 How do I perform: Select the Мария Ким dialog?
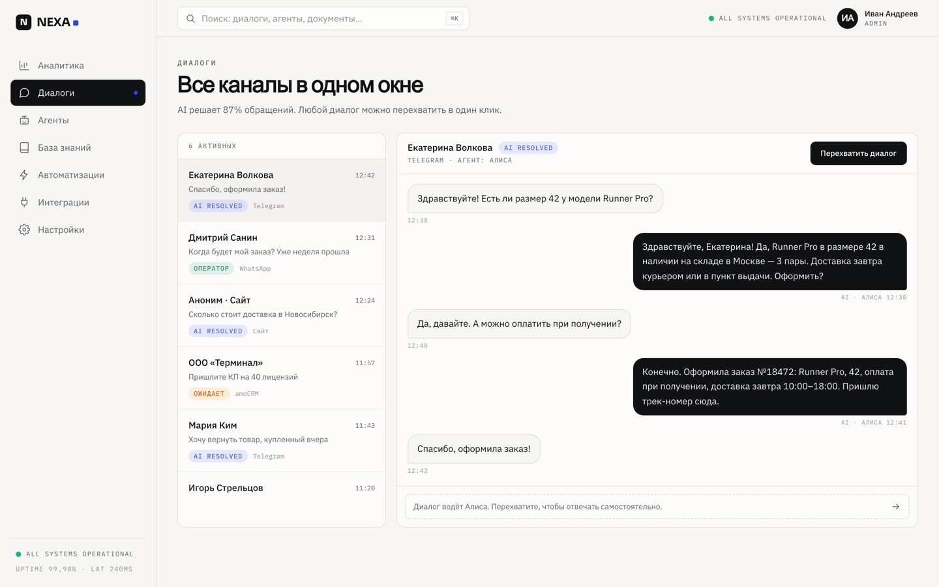pos(282,440)
